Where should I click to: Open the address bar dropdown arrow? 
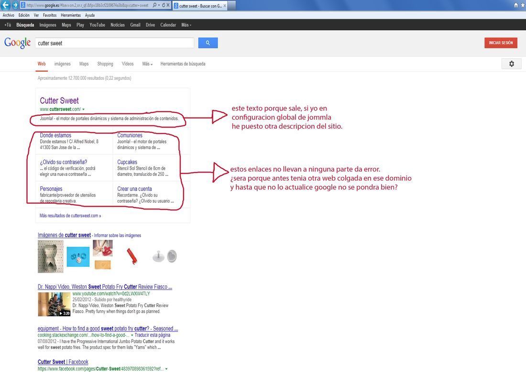tap(159, 5)
